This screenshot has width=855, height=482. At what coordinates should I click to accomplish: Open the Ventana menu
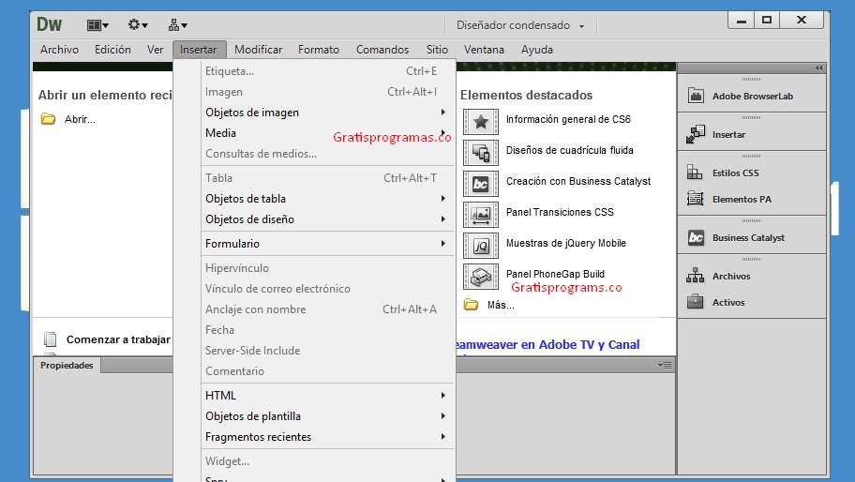coord(484,50)
